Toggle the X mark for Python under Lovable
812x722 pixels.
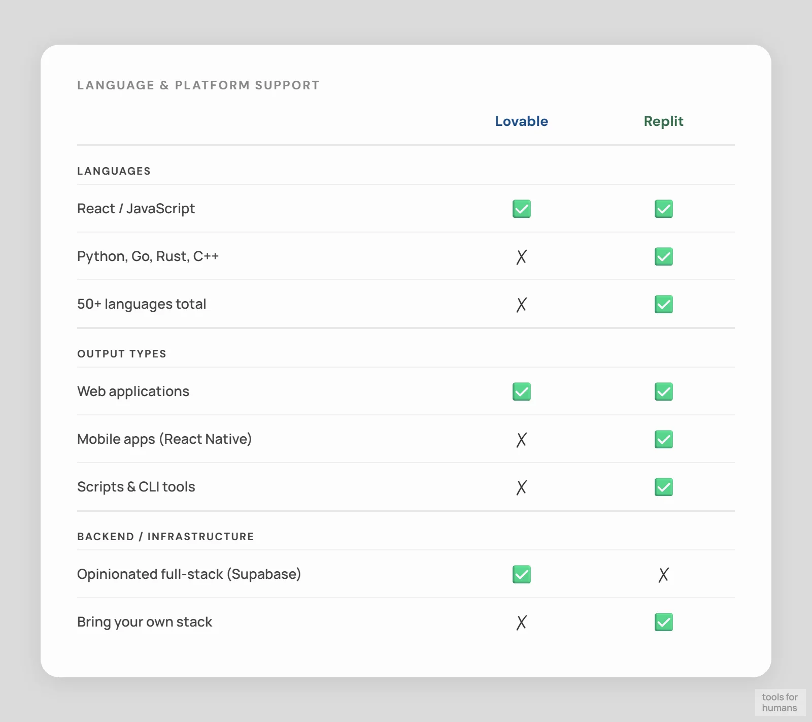tap(521, 257)
